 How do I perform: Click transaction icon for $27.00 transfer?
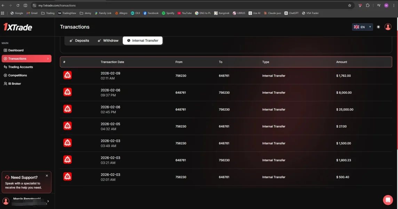[x=67, y=126]
